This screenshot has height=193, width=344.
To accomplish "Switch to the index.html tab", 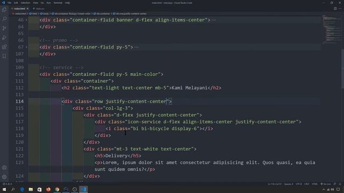I will point(19,9).
